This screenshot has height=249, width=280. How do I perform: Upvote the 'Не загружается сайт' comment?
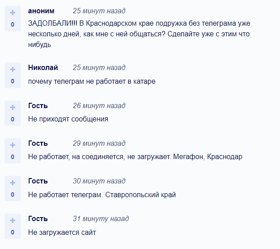(x=12, y=220)
